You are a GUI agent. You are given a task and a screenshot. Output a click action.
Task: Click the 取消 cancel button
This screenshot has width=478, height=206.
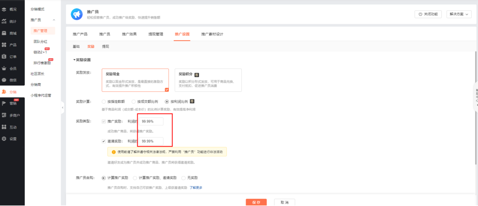[285, 202]
